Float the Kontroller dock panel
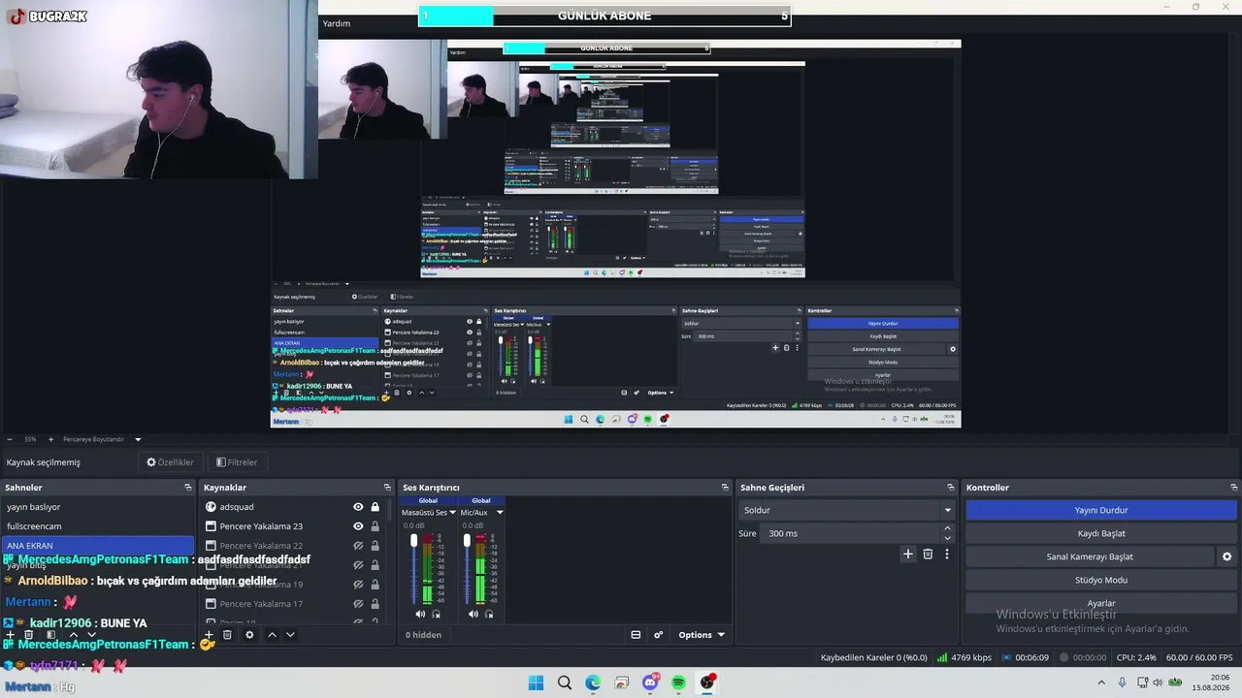 coord(1234,488)
